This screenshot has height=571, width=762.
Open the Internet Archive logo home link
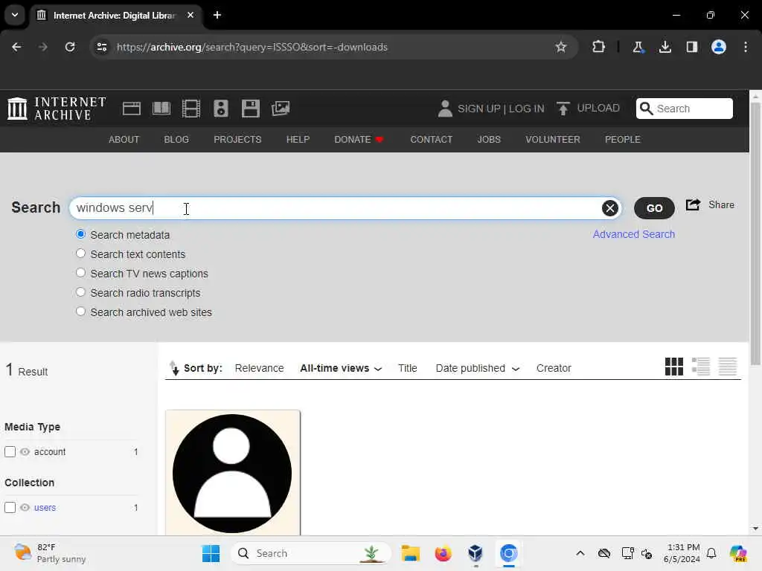pos(57,109)
